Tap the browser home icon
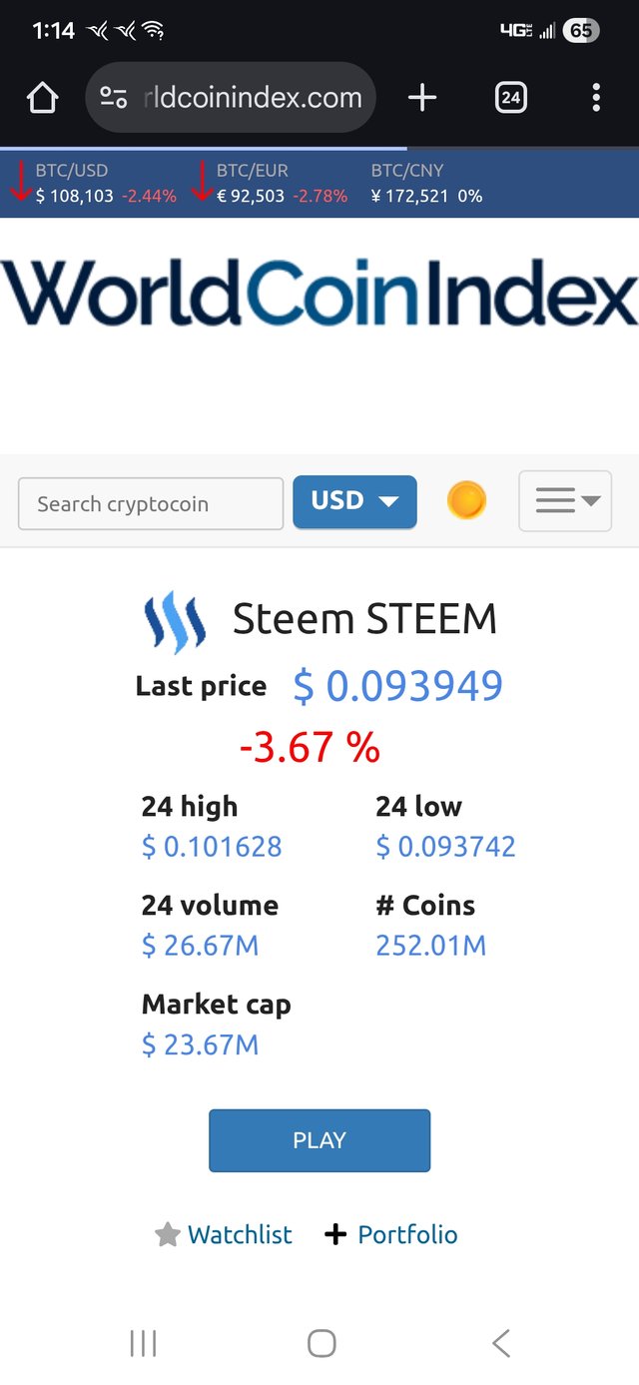This screenshot has height=1385, width=639. coord(42,98)
